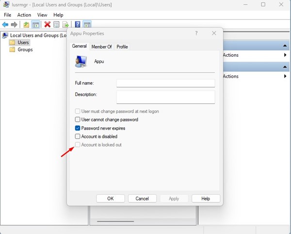Image resolution: width=291 pixels, height=234 pixels.
Task: Click the blue question mark Help icon
Action: pyautogui.click(x=78, y=24)
